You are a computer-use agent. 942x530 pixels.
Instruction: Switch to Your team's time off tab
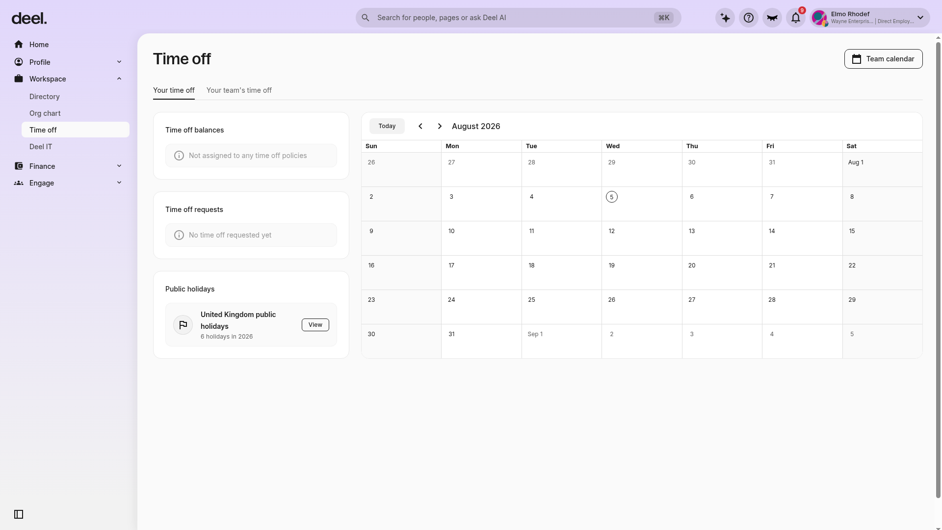239,90
